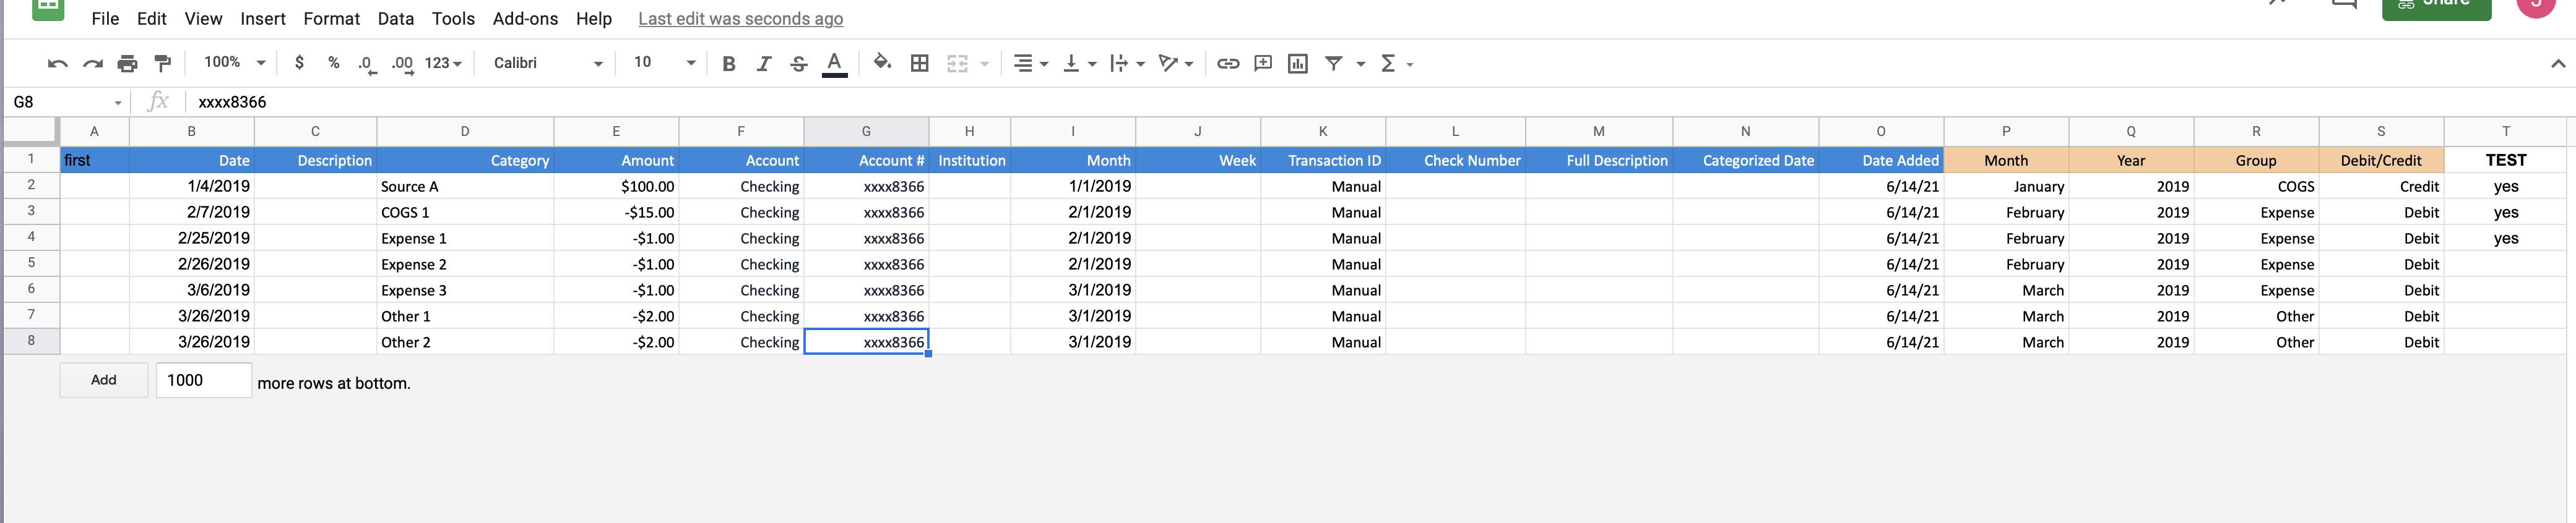Screen dimensions: 2576x523
Task: Click the Transaction ID header cell
Action: pos(1323,159)
